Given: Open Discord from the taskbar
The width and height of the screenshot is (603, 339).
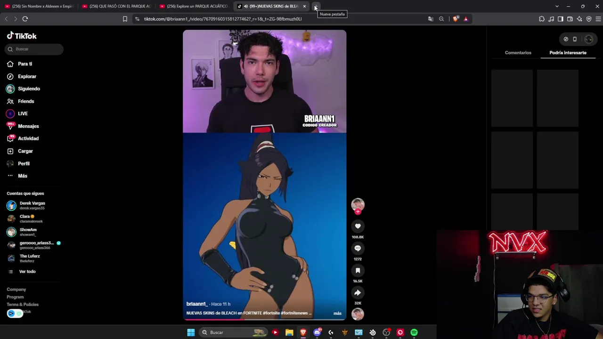Looking at the screenshot, I should click(x=317, y=332).
